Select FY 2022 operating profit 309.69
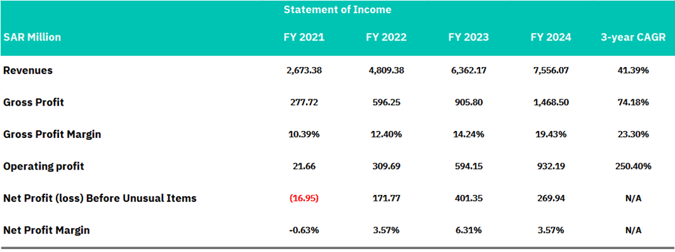The width and height of the screenshot is (675, 252). pyautogui.click(x=386, y=167)
